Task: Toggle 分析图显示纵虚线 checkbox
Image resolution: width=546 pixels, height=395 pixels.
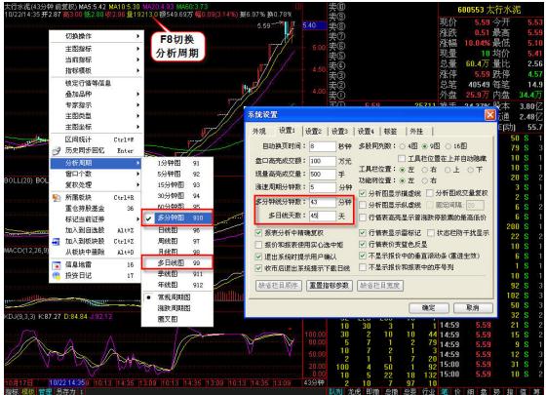Action: tap(363, 205)
